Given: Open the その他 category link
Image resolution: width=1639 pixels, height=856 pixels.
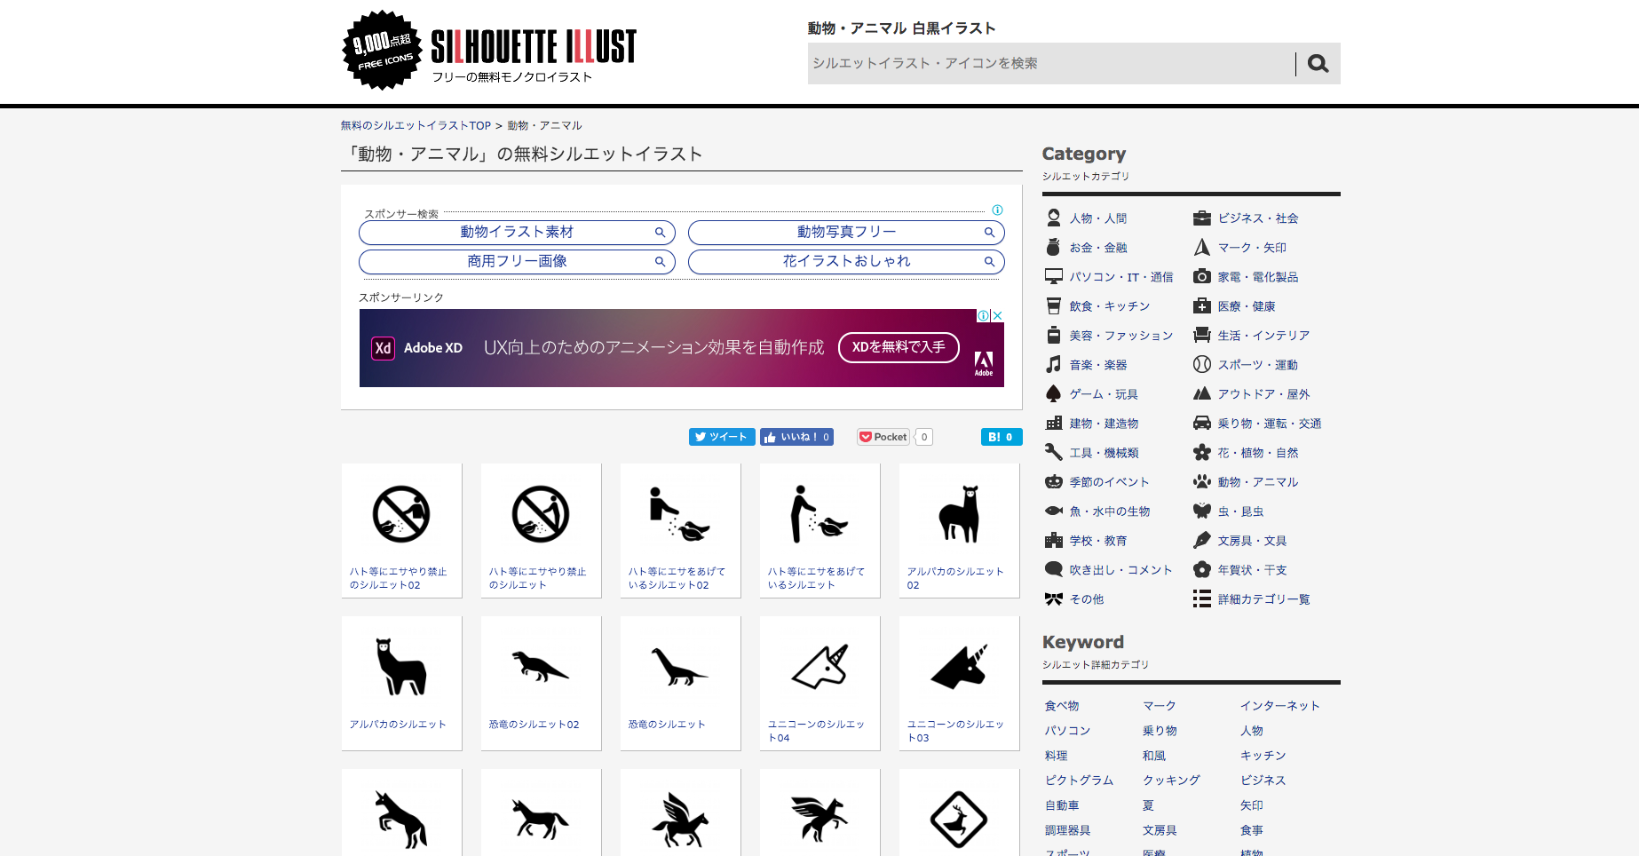Looking at the screenshot, I should pos(1087,599).
